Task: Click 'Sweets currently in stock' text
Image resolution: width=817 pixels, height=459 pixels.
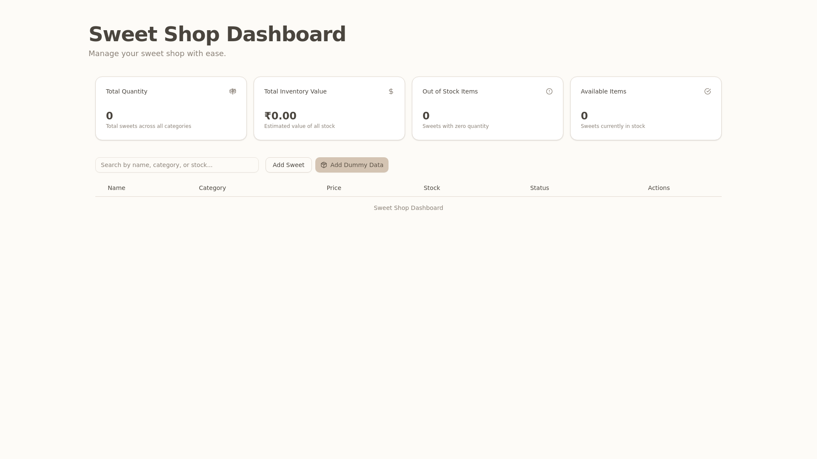Action: pyautogui.click(x=613, y=126)
